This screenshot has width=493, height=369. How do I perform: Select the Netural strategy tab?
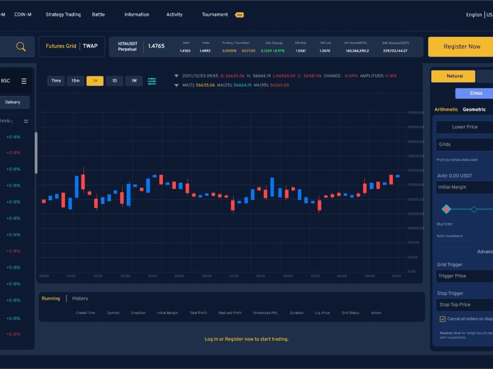(x=453, y=76)
